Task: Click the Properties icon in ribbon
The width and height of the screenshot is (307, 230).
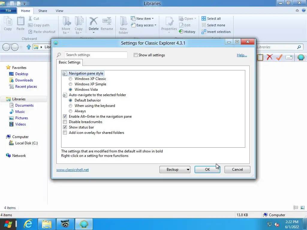Action: pyautogui.click(x=169, y=21)
